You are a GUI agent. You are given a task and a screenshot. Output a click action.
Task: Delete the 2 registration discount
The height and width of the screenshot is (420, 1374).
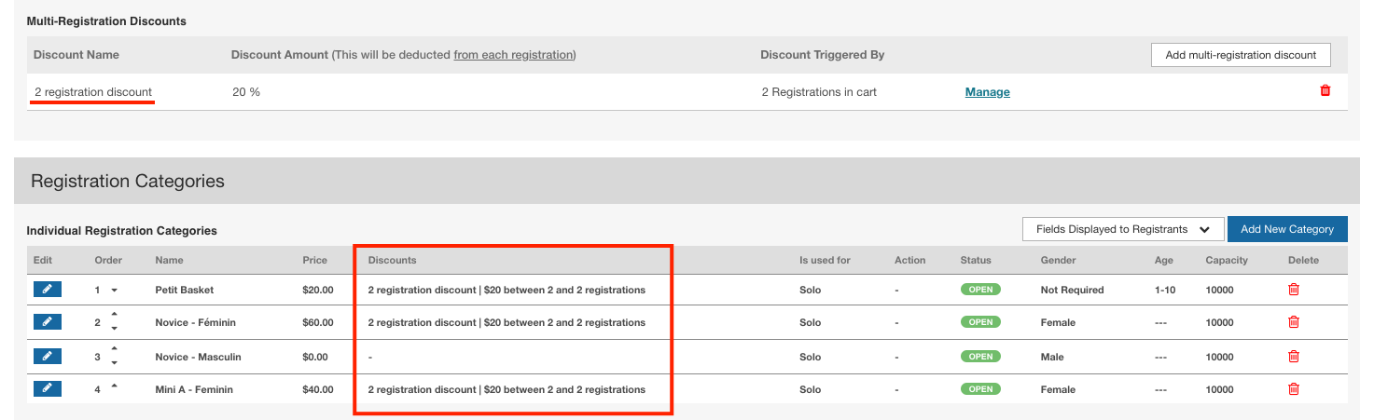click(1325, 91)
